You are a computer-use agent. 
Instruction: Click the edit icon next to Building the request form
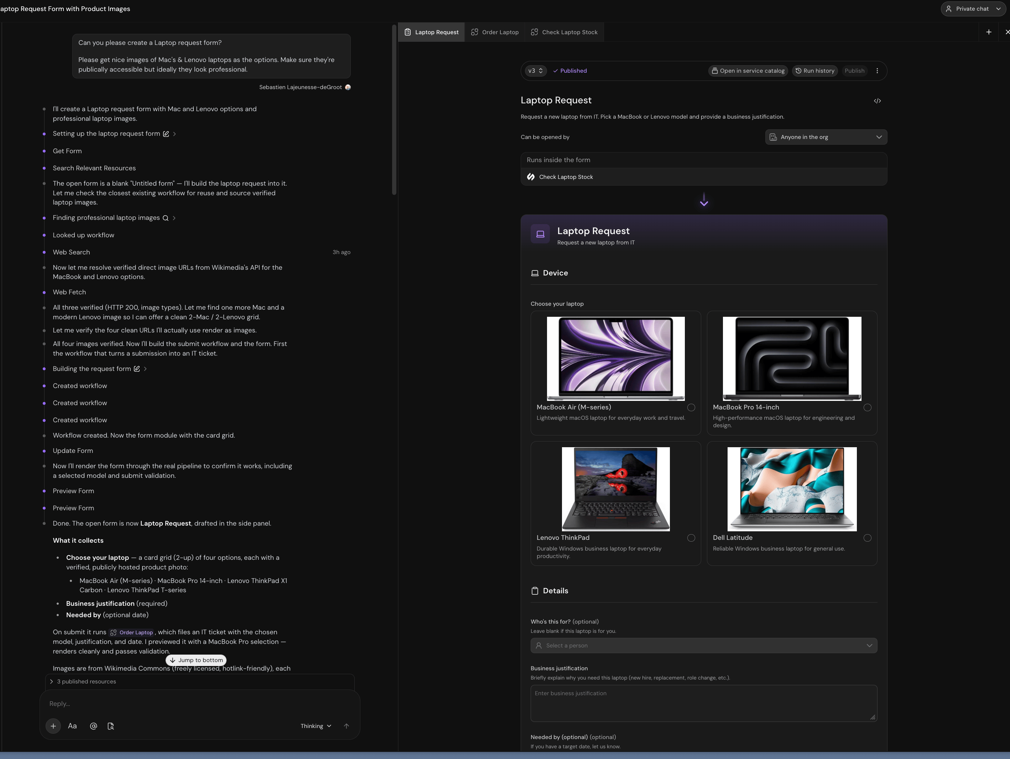click(x=136, y=369)
